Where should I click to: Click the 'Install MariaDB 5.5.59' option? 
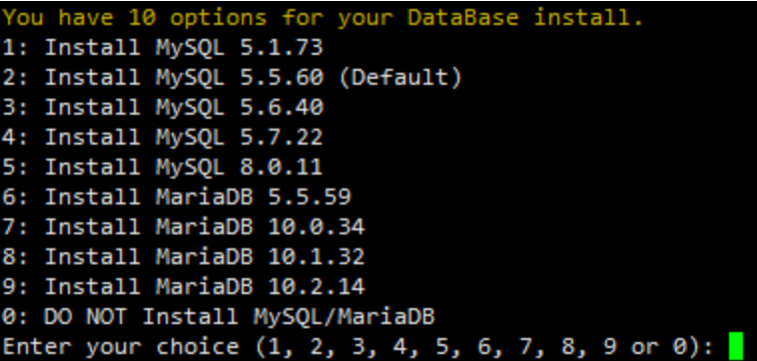[x=176, y=197]
